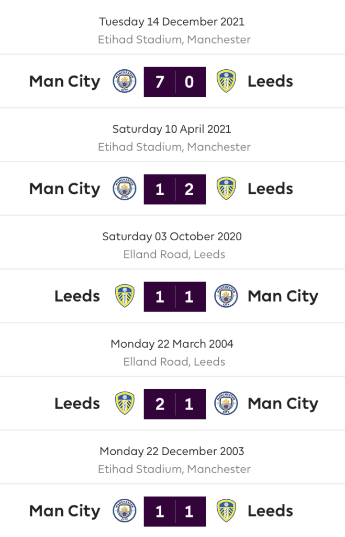The image size is (345, 537).
Task: Click Man City crest in 03 October 2020 match
Action: tap(226, 296)
